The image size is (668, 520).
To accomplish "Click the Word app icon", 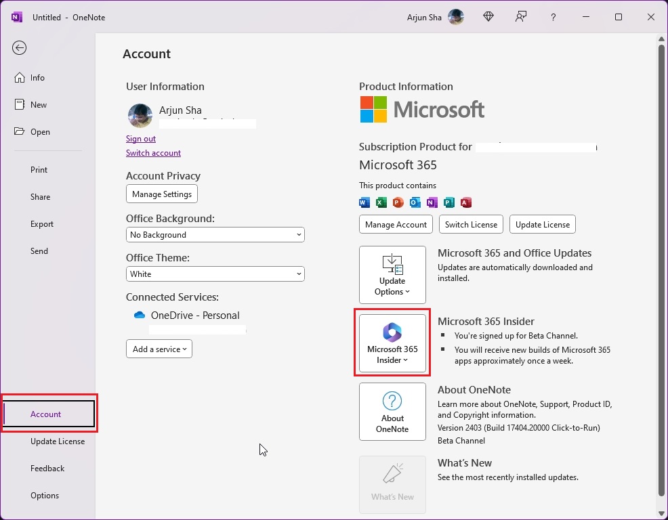I will coord(364,202).
